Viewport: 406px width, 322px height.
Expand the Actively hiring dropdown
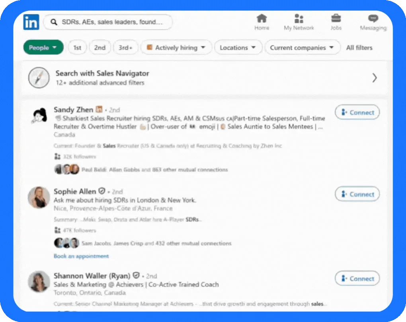176,47
